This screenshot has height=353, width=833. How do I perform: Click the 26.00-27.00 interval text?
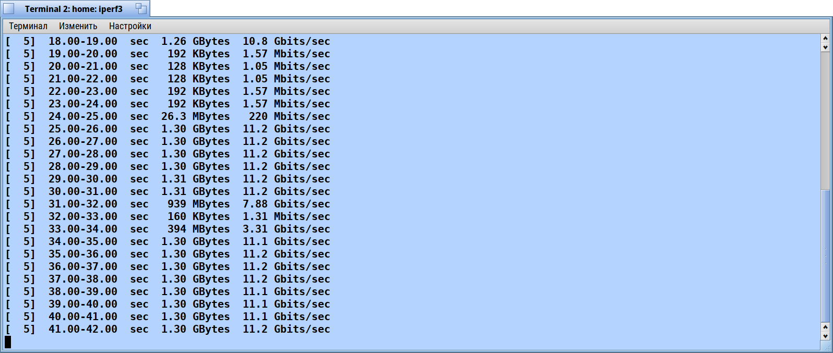(x=83, y=141)
